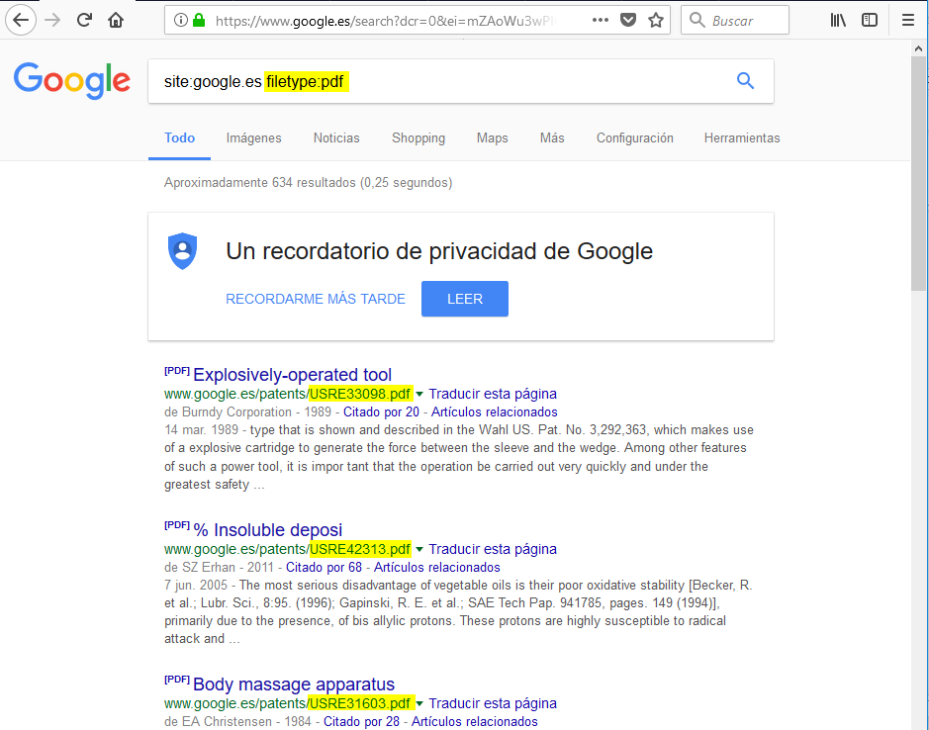Click the browser address bar URL

pos(385,21)
